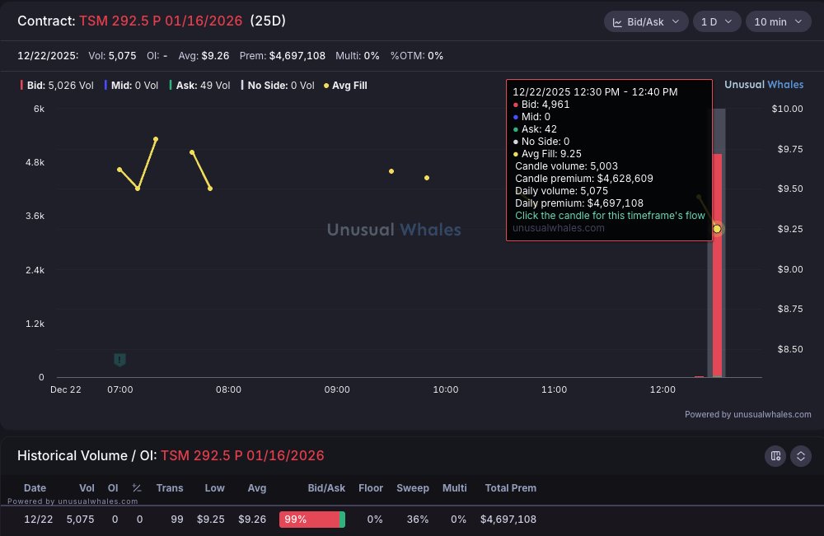This screenshot has width=824, height=536.
Task: Sort by the Date column header
Action: pos(35,487)
